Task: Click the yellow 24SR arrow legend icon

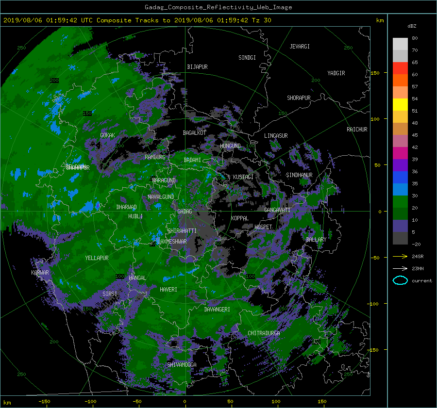Action: pyautogui.click(x=400, y=256)
